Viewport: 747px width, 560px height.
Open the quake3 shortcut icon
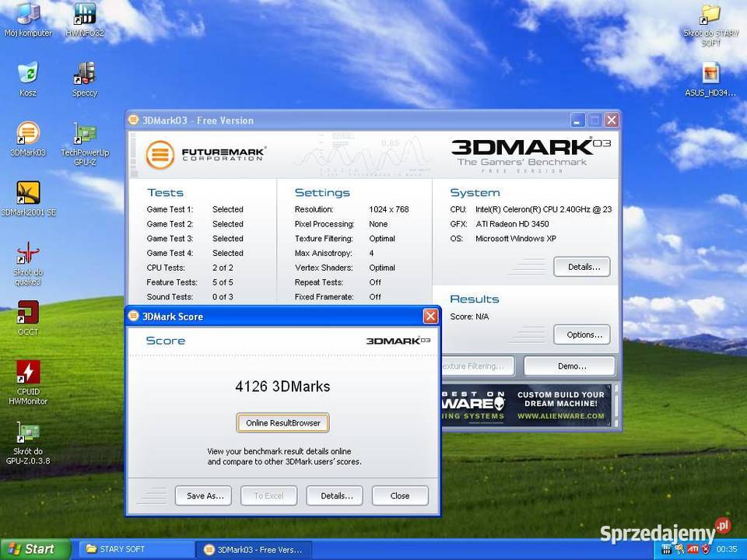(x=28, y=254)
